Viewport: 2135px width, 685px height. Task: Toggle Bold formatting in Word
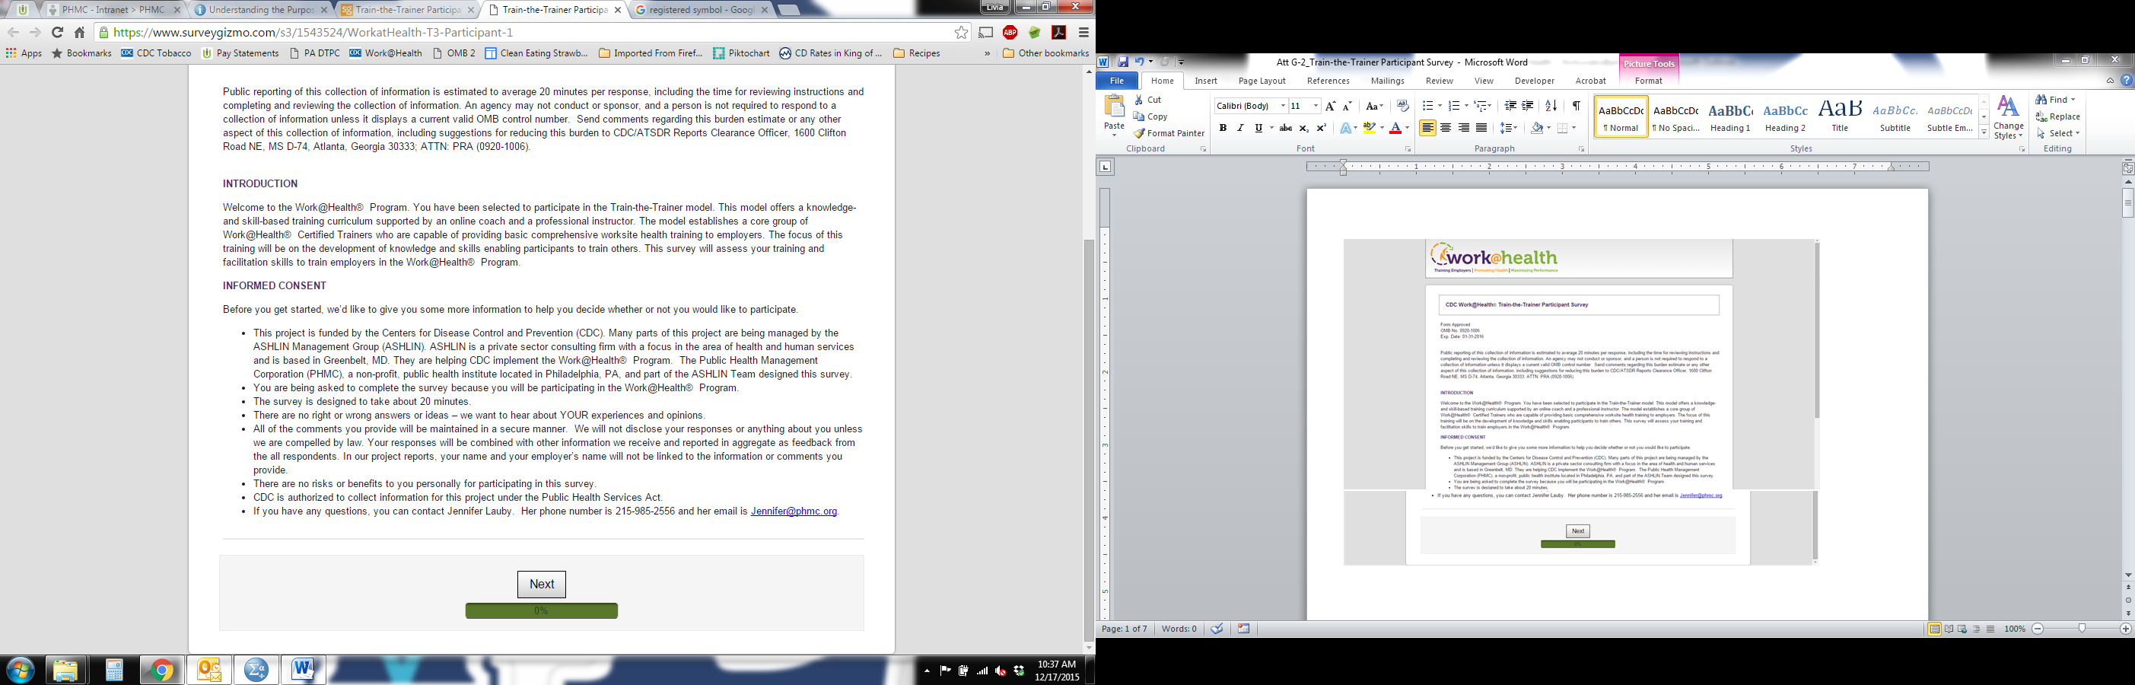pyautogui.click(x=1223, y=128)
